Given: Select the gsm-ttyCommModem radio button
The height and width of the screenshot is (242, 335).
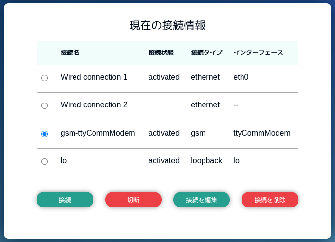Looking at the screenshot, I should click(44, 134).
